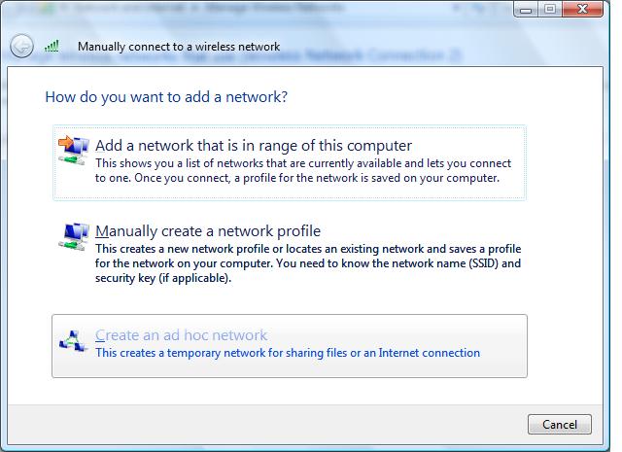
Task: Click the computer icon beside Manually create profile
Action: tap(74, 236)
